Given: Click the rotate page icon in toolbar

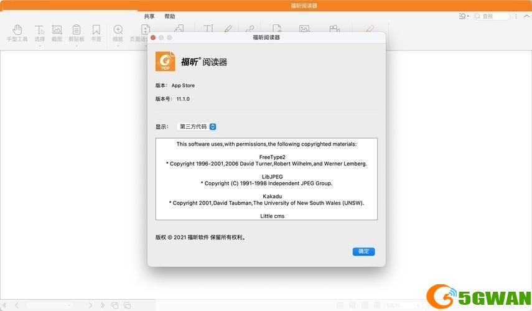Looking at the screenshot, I should point(179,28).
